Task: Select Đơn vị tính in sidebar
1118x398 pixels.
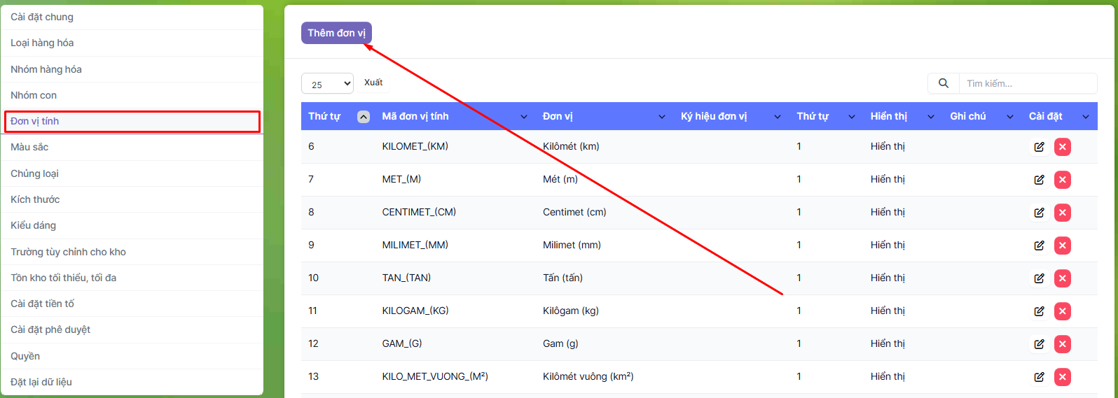Action: (132, 121)
